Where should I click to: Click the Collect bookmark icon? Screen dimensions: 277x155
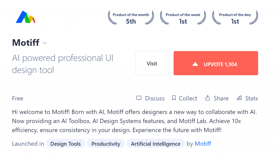[x=174, y=98]
